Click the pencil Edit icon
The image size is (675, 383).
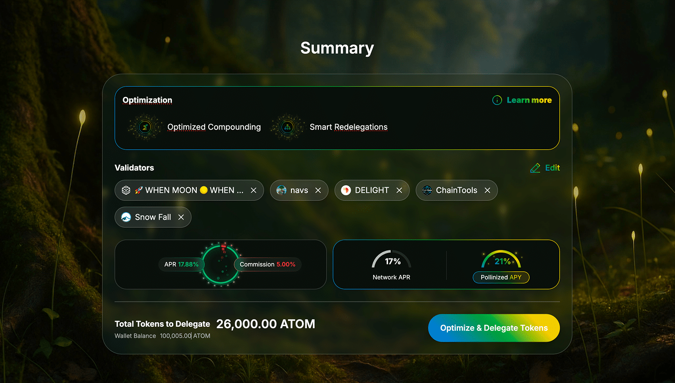pyautogui.click(x=535, y=168)
